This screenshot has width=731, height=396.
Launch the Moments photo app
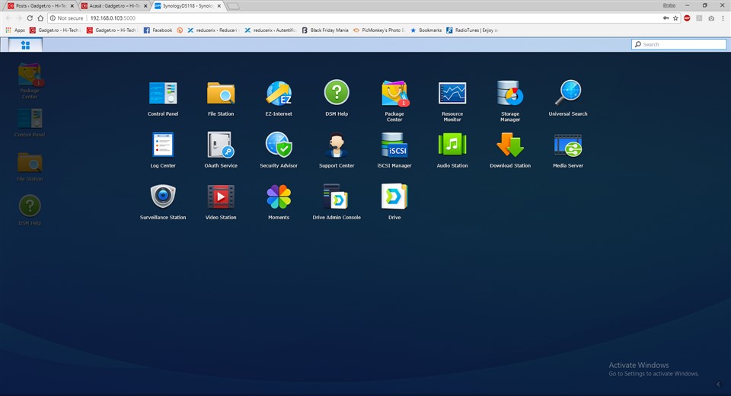[x=279, y=197]
